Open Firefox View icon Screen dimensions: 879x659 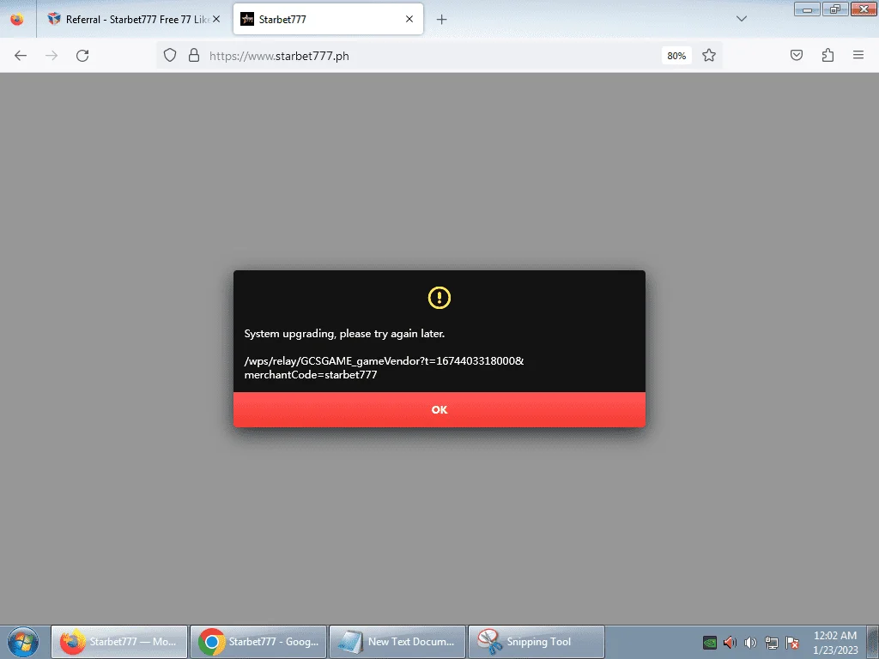(17, 19)
